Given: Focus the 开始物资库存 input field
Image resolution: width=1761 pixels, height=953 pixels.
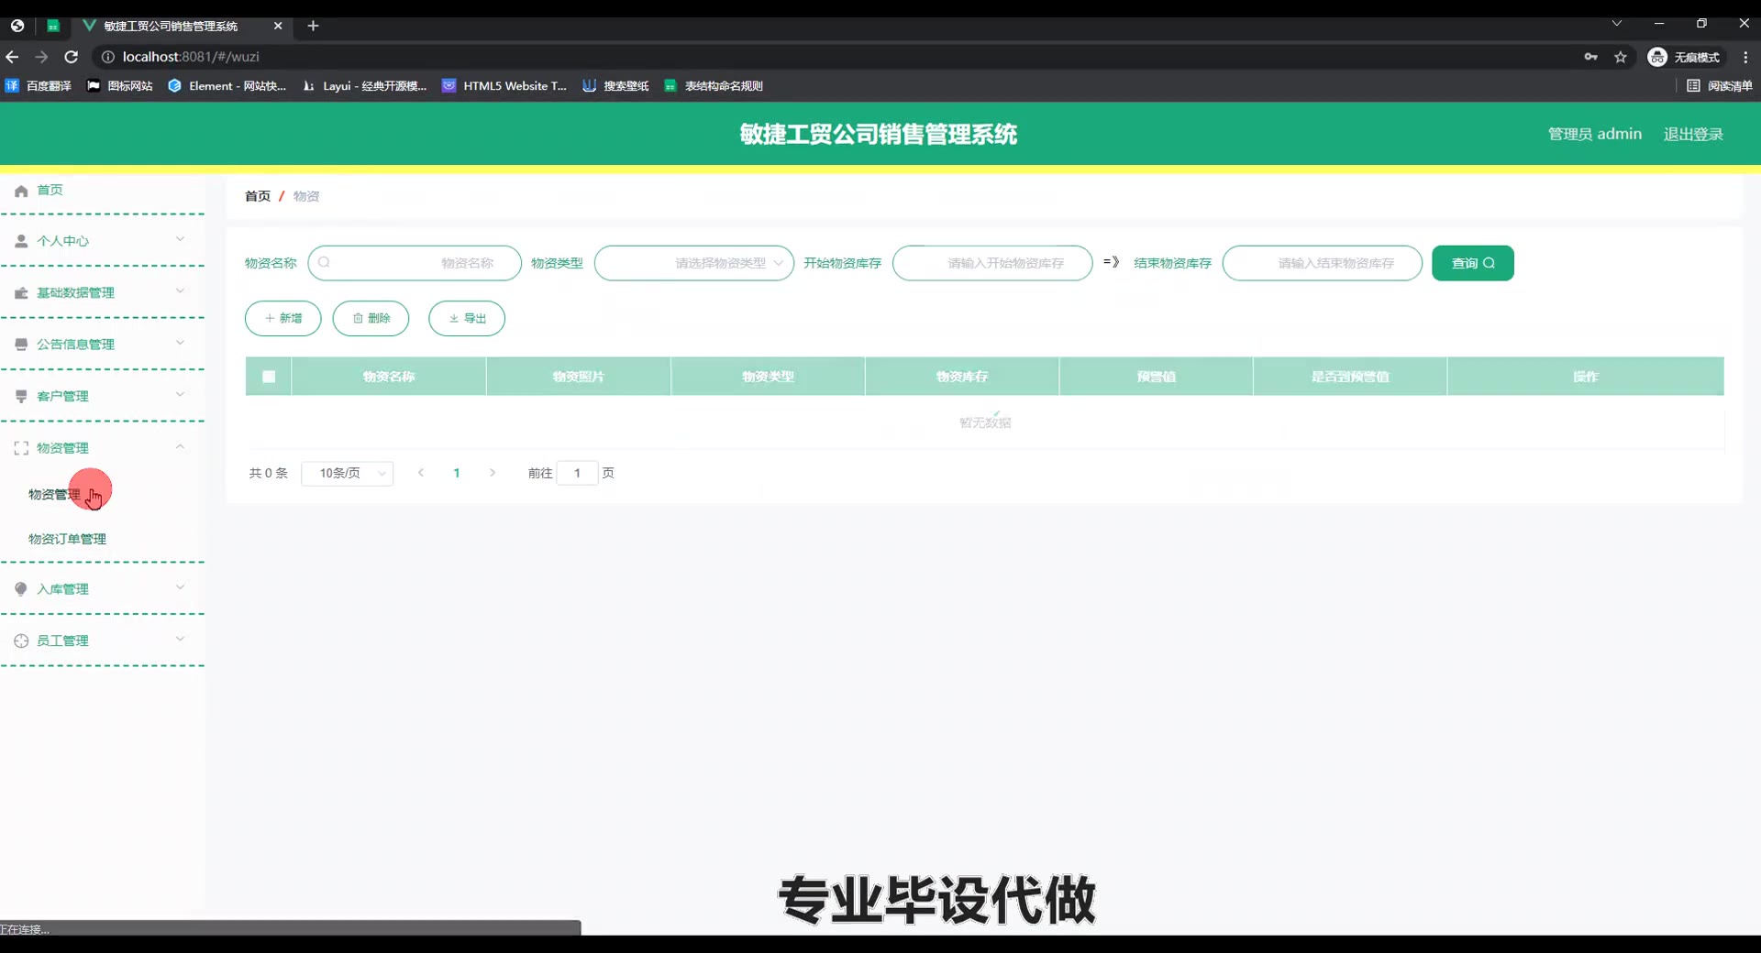Looking at the screenshot, I should 992,263.
